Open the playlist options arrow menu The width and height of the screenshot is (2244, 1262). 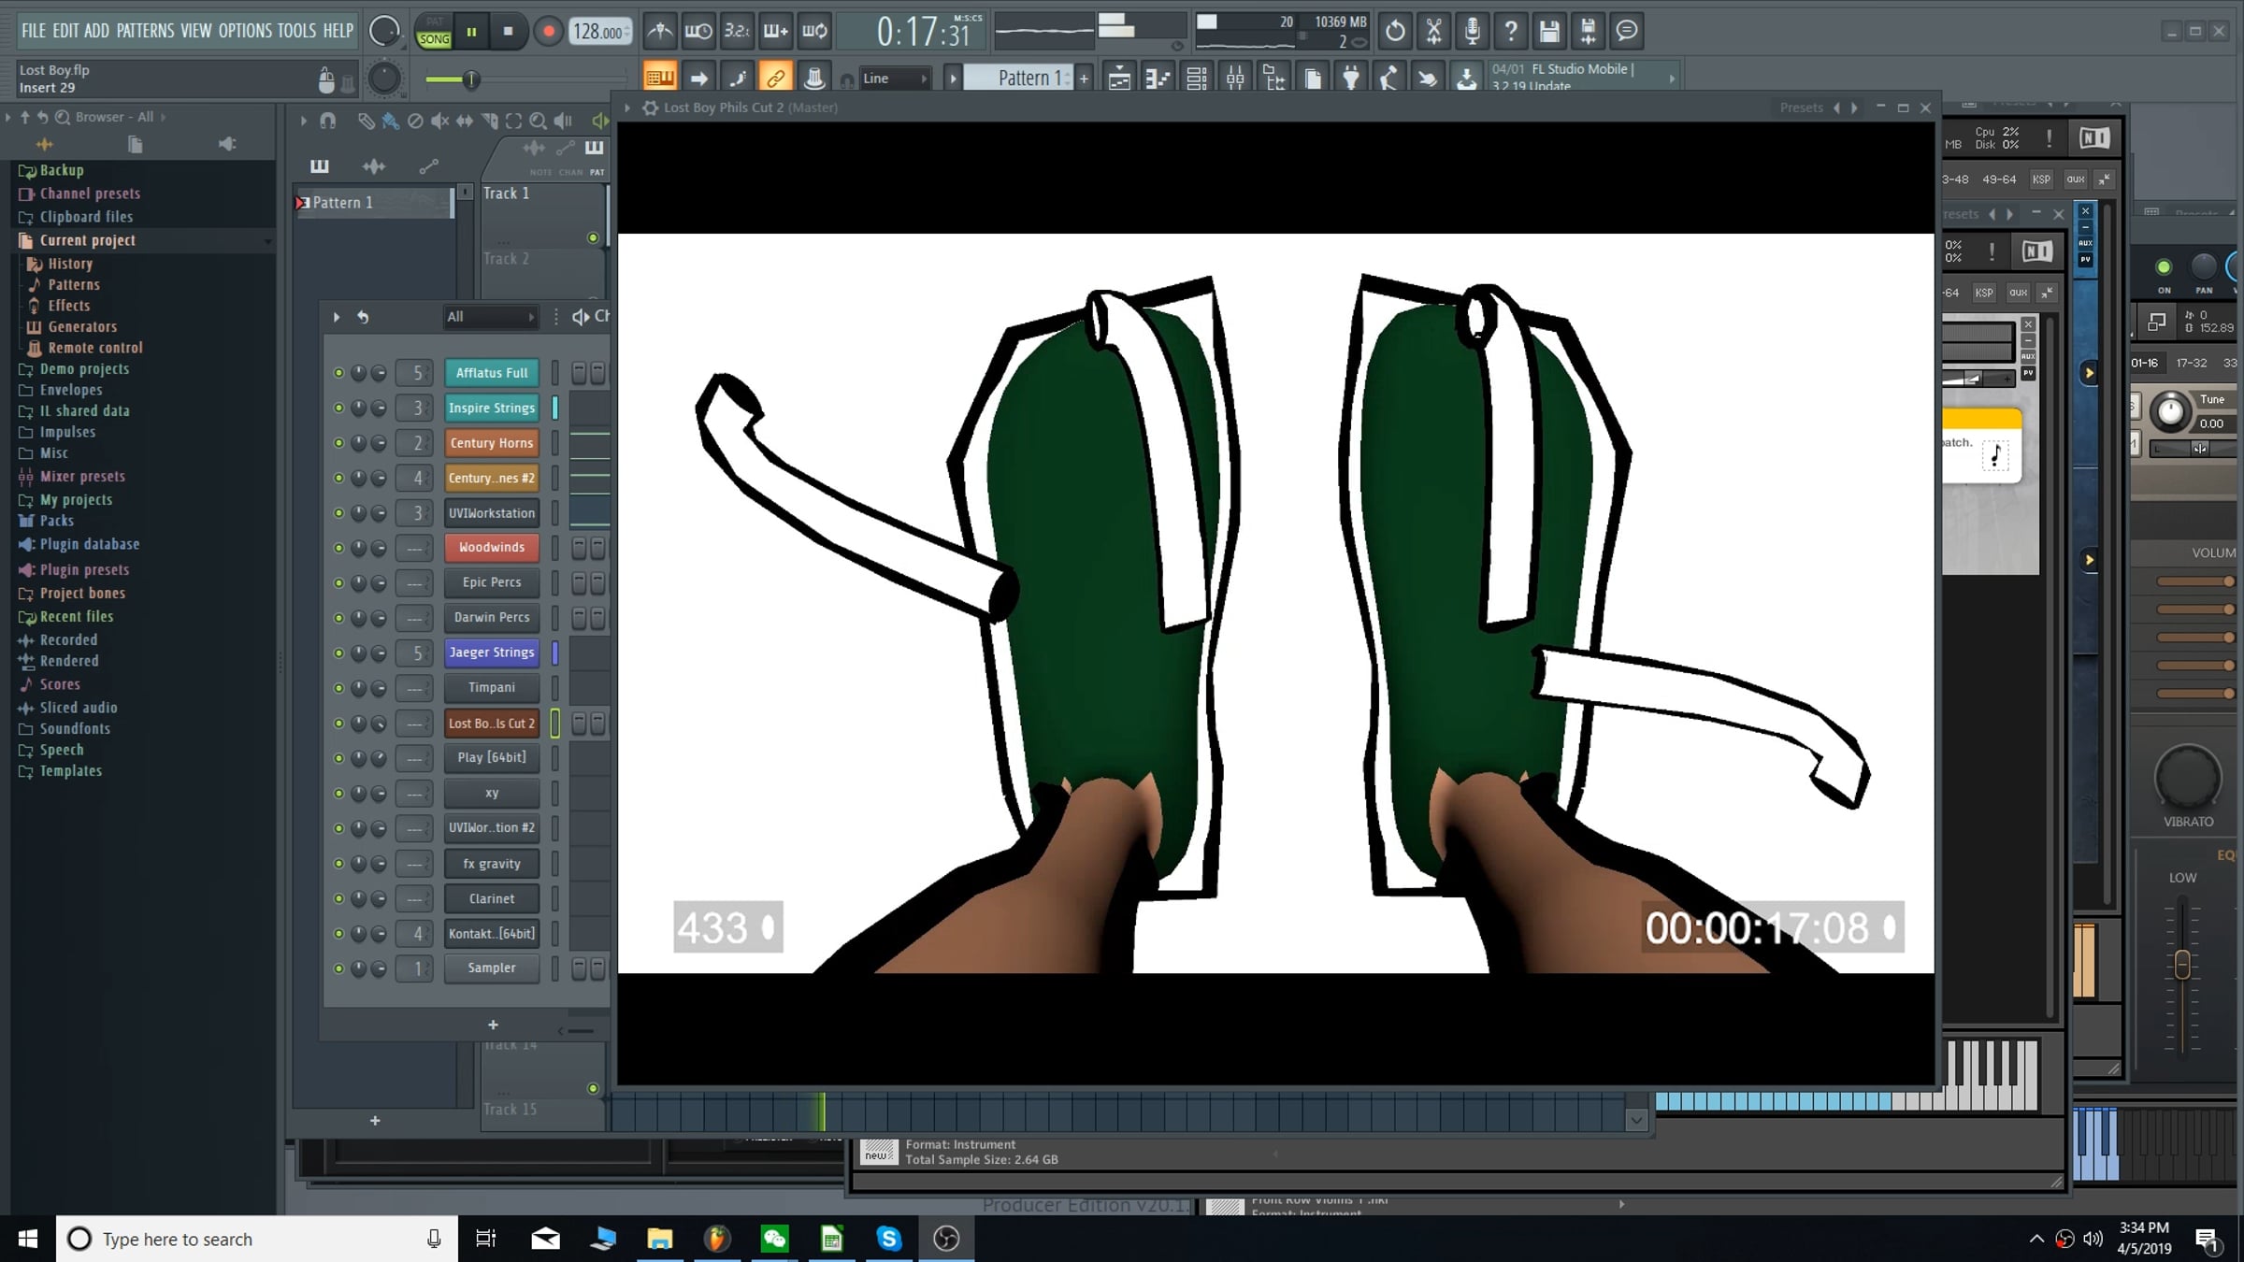click(303, 121)
